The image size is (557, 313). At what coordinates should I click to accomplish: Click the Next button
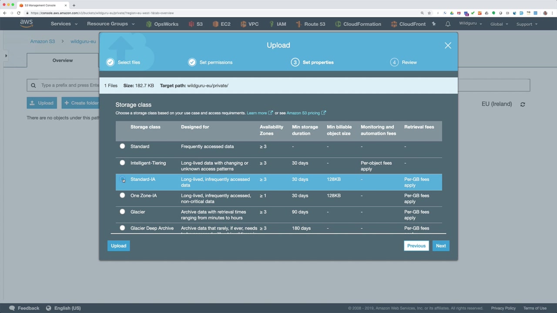[x=441, y=246]
